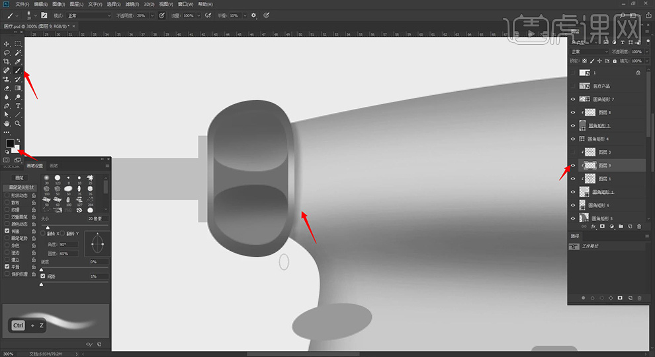The image size is (655, 357).
Task: Select the Blur tool
Action: tap(6, 97)
